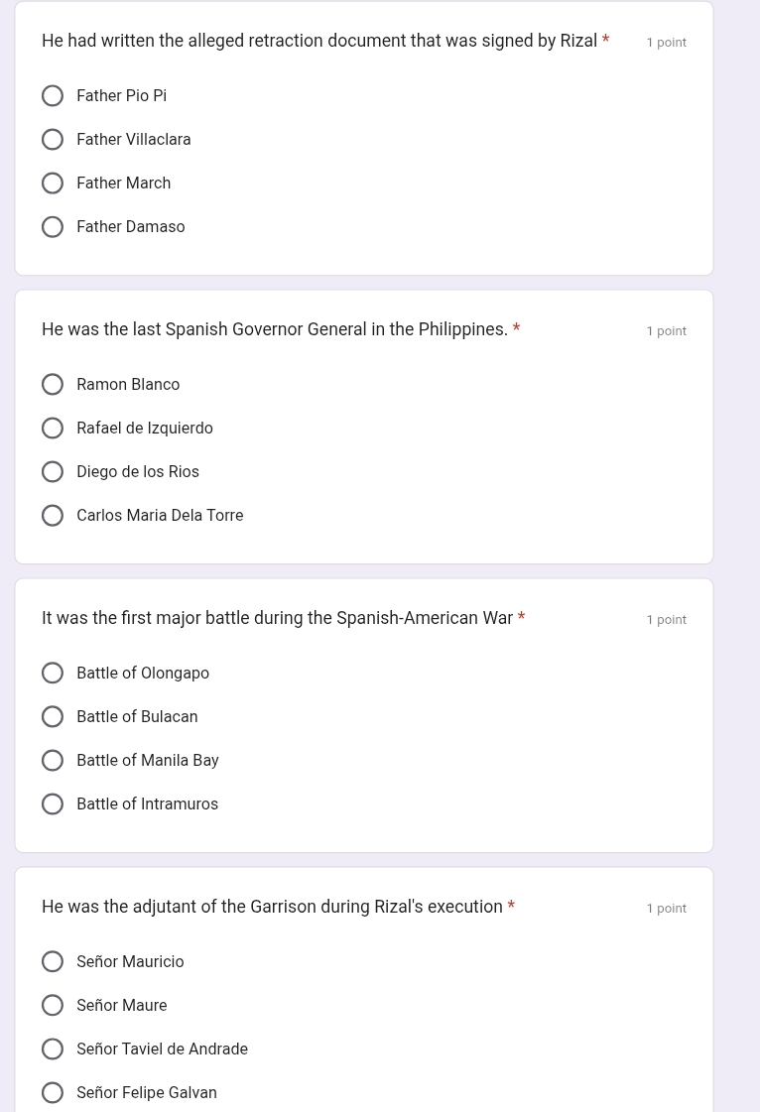This screenshot has width=760, height=1112.
Task: Select Carlos Maria Dela Torre option
Action: 53,516
